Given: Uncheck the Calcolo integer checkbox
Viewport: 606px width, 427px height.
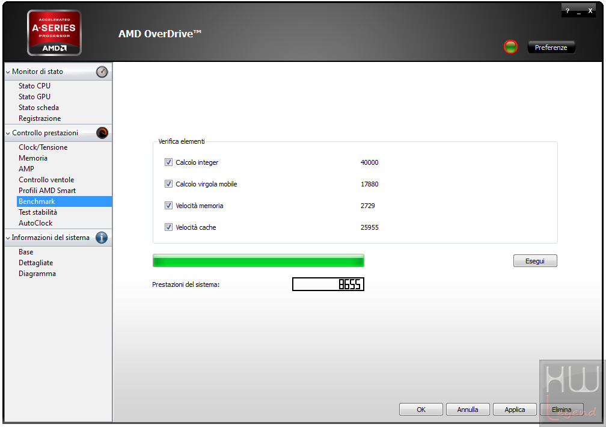Looking at the screenshot, I should pyautogui.click(x=168, y=162).
